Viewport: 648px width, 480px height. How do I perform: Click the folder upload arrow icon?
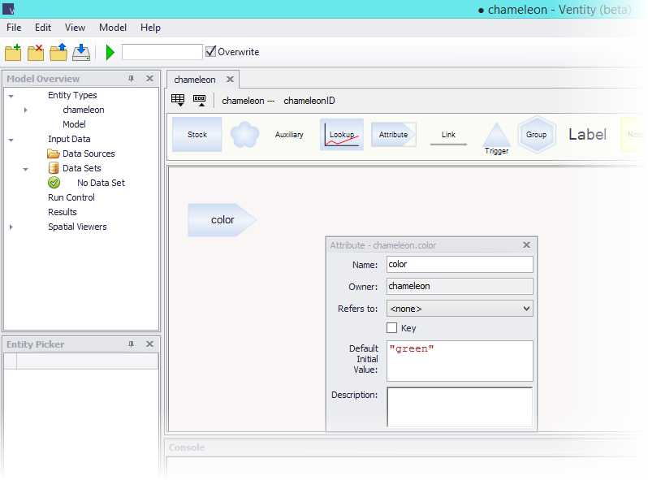coord(58,52)
